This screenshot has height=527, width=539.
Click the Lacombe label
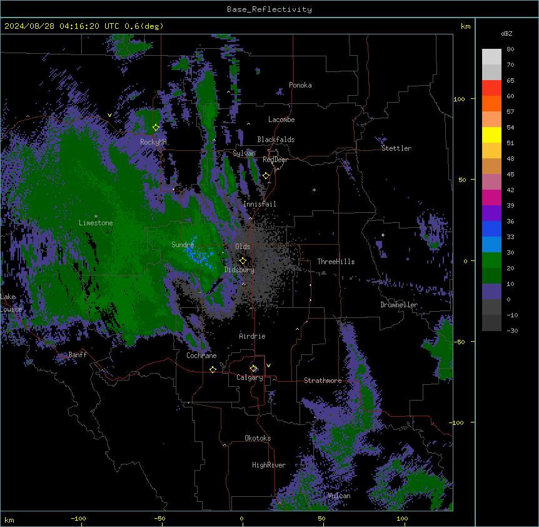pyautogui.click(x=281, y=120)
